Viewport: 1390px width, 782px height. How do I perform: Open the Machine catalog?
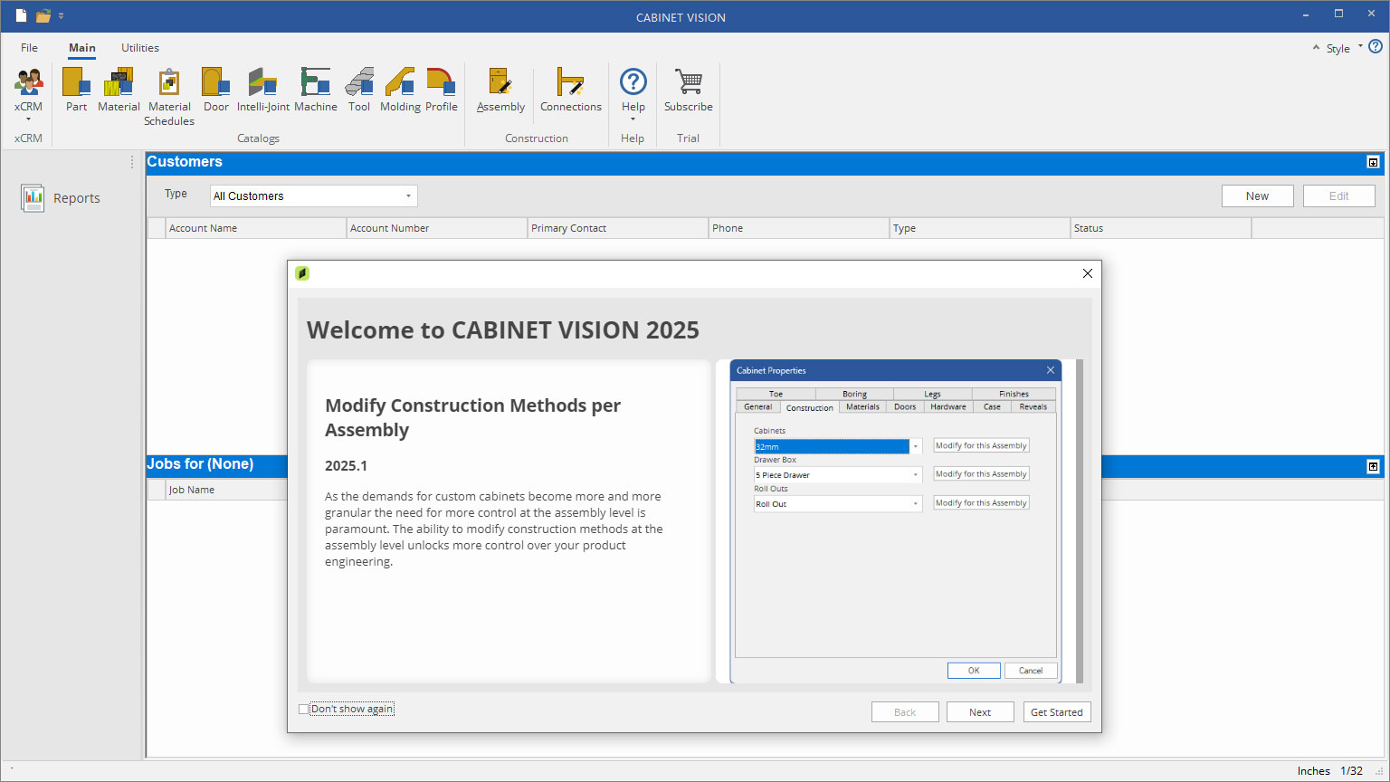315,88
